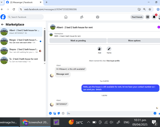Click the conversation list scrollbar
Image resolution: width=160 pixels, height=127 pixels.
coord(44,46)
